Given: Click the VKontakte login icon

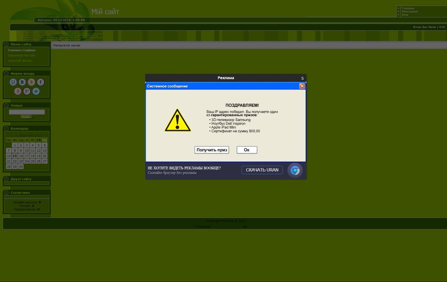Looking at the screenshot, I should (x=22, y=82).
